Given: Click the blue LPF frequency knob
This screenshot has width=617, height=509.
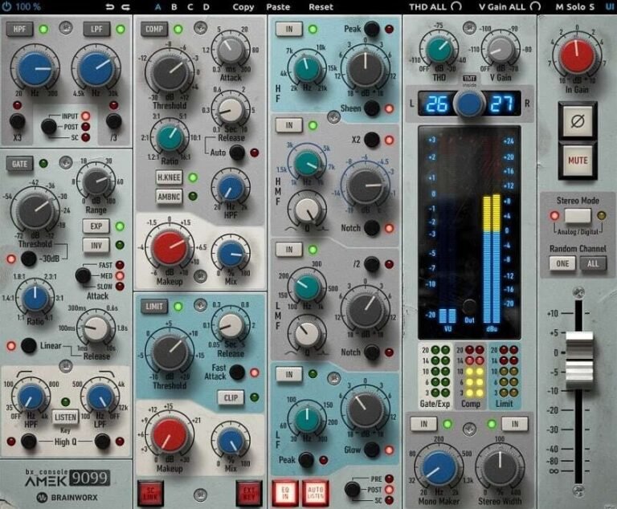Looking at the screenshot, I should pyautogui.click(x=96, y=69).
